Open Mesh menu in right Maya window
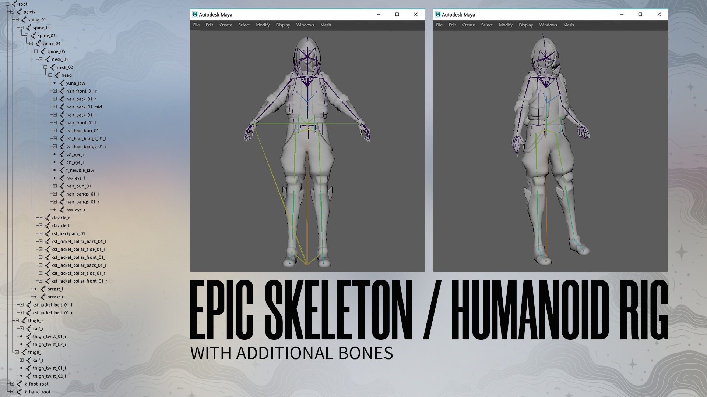The image size is (707, 397). point(568,25)
